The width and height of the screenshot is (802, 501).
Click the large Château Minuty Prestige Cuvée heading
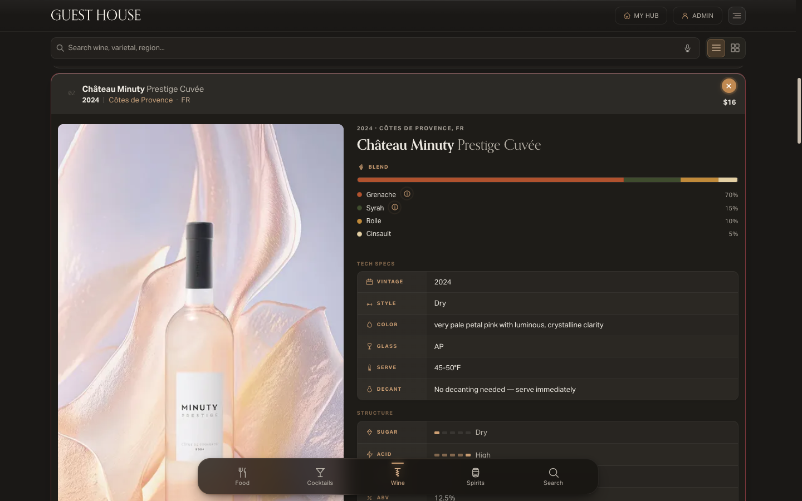tap(449, 145)
